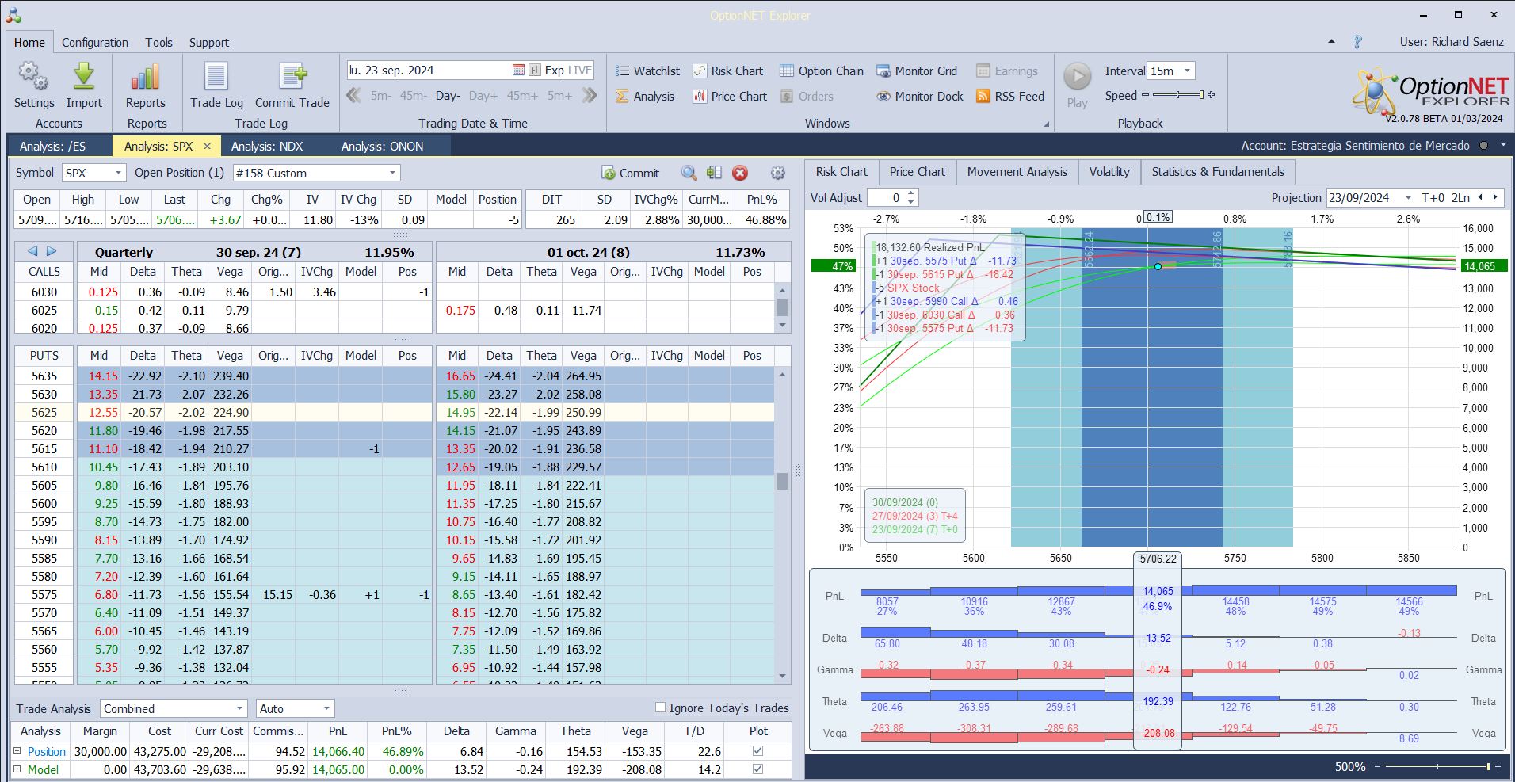Open the Support ribbon tab
Image resolution: width=1515 pixels, height=782 pixels.
coord(209,42)
